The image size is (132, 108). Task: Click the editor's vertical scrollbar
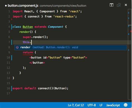130,54
